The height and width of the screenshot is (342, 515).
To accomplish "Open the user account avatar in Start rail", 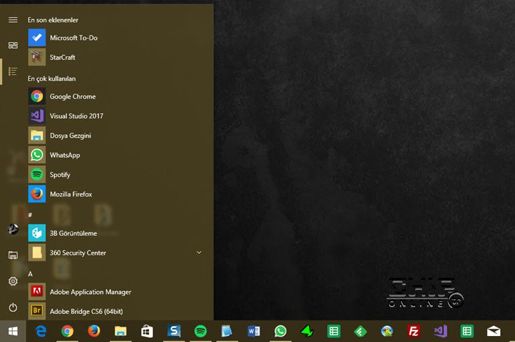I will pyautogui.click(x=13, y=229).
